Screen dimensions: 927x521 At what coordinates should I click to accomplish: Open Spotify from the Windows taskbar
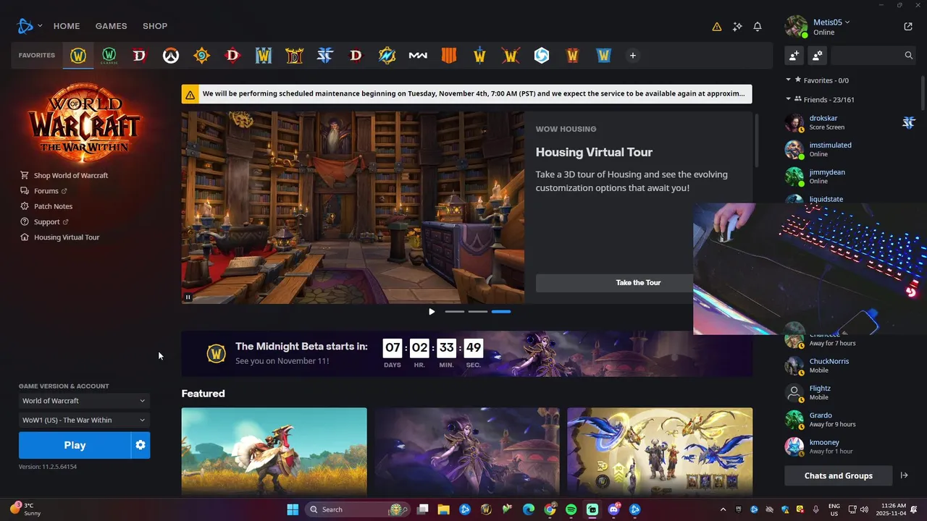(571, 509)
